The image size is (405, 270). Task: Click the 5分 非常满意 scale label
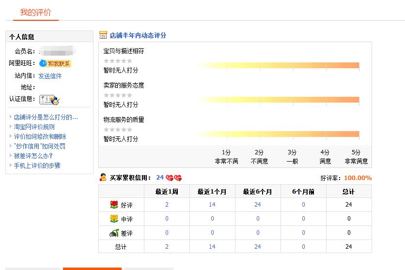coord(356,157)
